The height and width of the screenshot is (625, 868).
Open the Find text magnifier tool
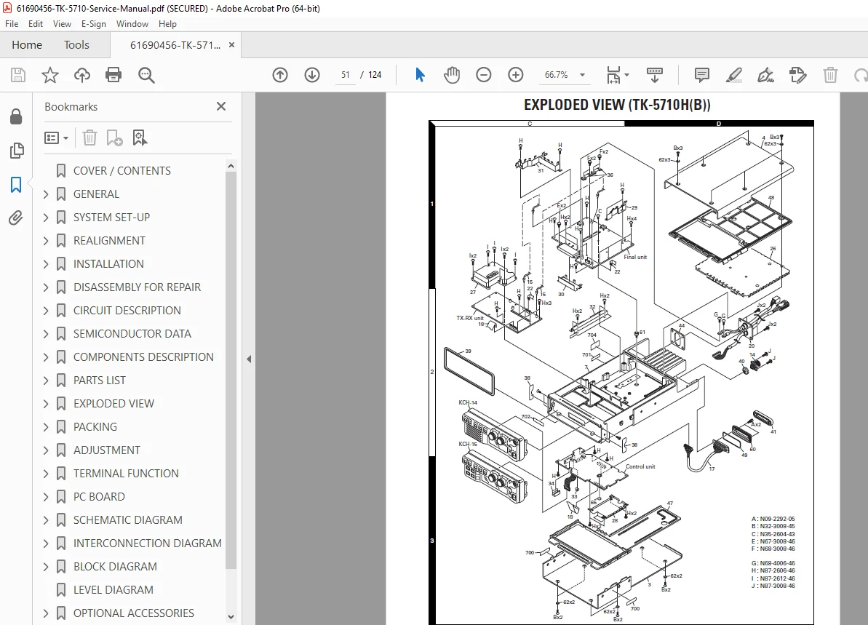(146, 75)
